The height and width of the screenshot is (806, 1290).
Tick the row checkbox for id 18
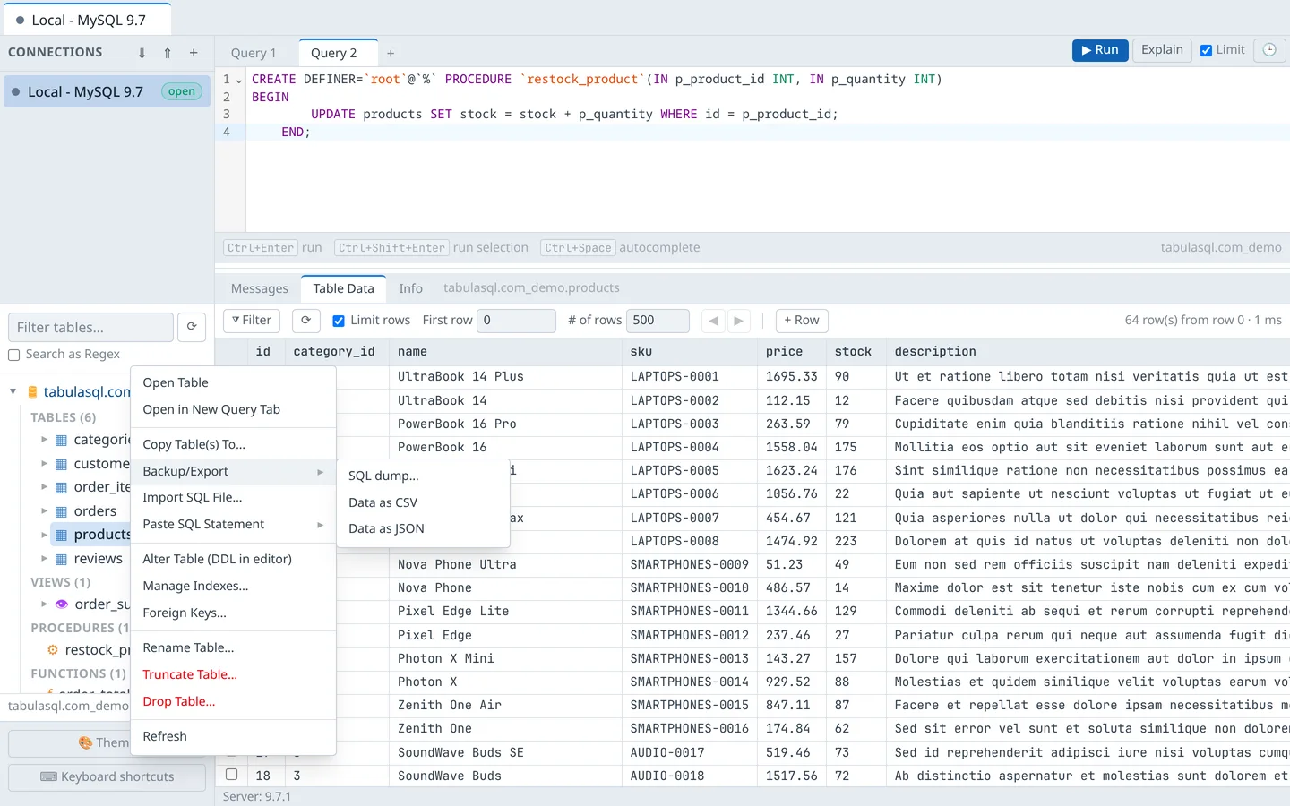231,775
